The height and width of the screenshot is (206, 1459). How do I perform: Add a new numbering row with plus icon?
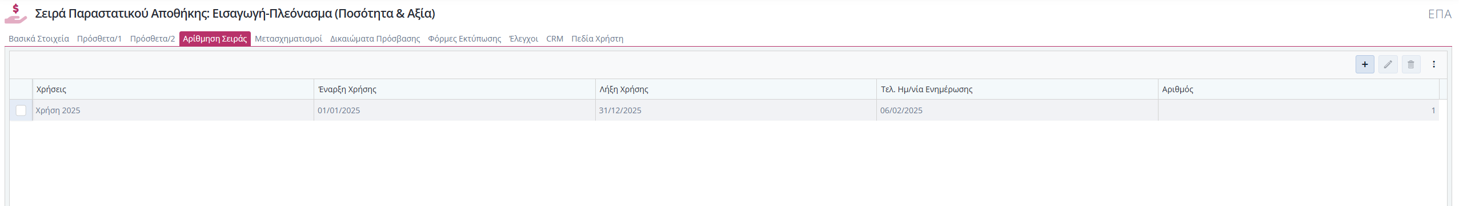[x=1365, y=64]
